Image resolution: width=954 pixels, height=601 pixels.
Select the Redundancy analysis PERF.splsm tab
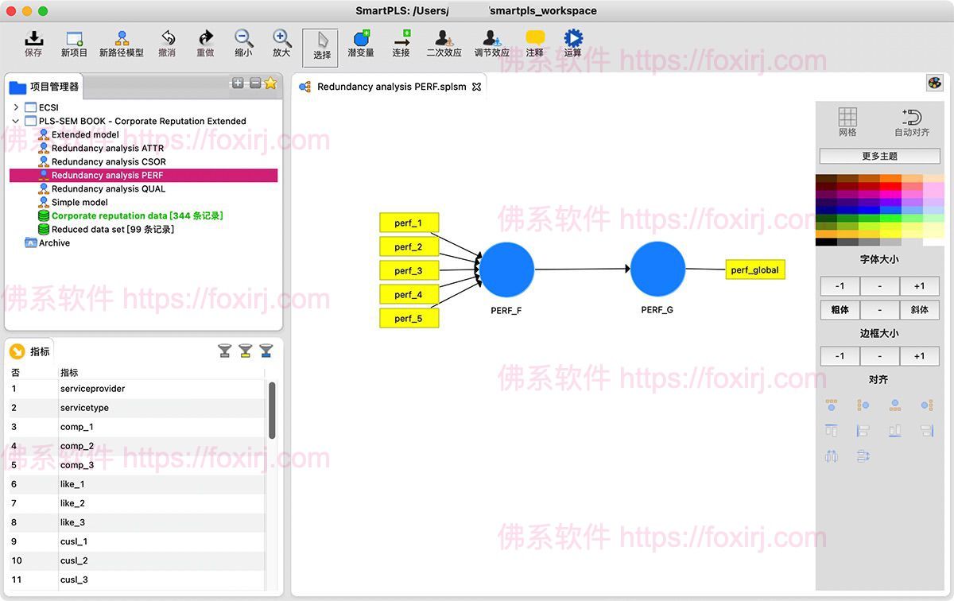(390, 87)
